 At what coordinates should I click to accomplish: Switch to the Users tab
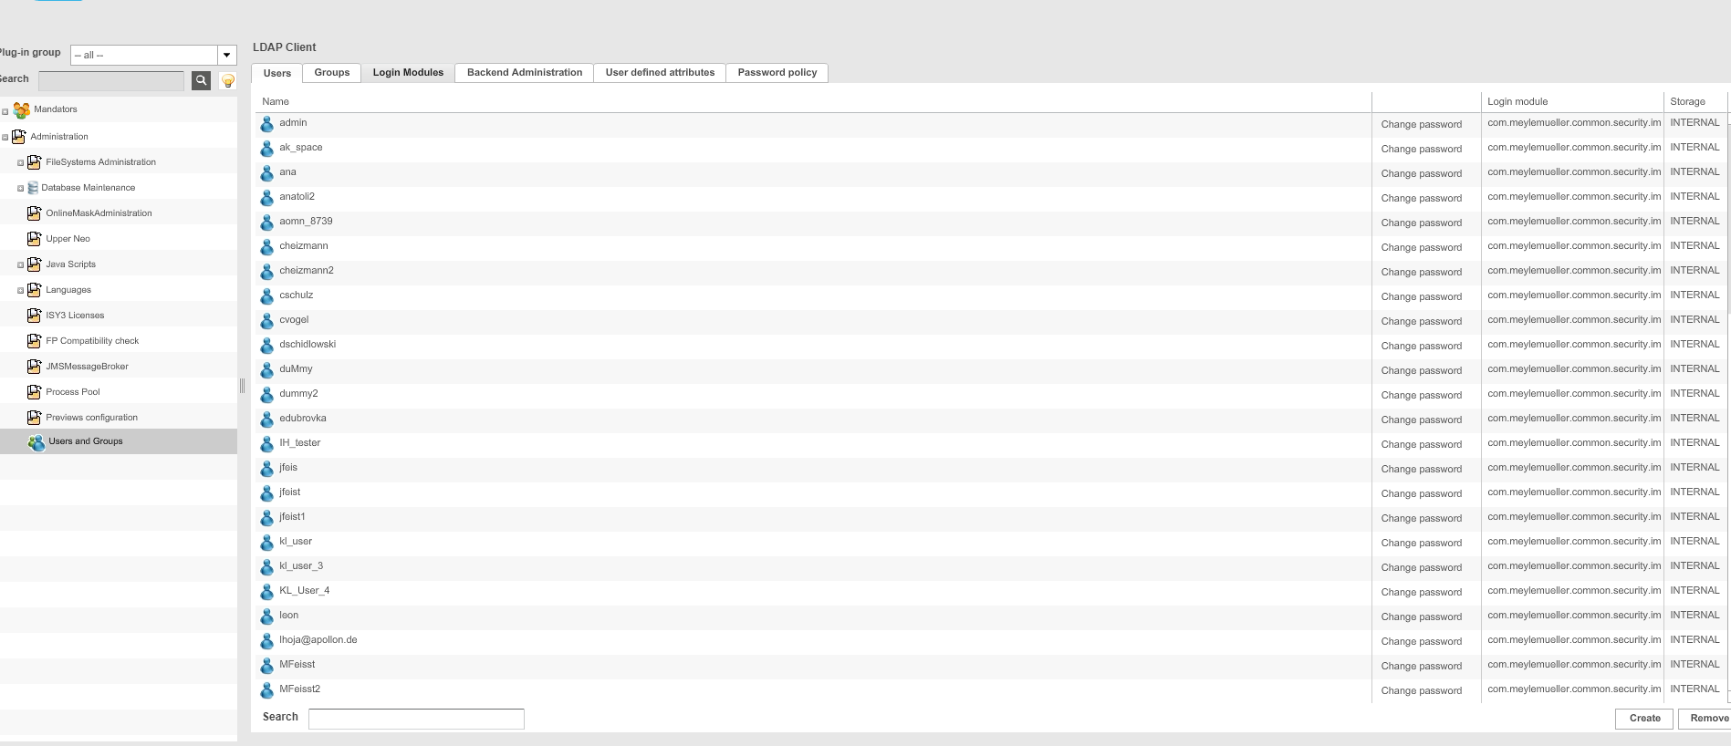[x=277, y=73]
